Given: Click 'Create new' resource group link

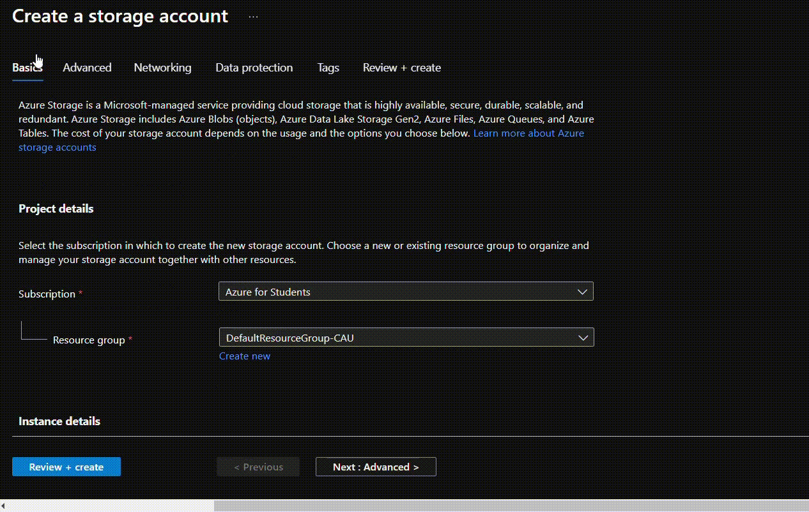Looking at the screenshot, I should [244, 356].
